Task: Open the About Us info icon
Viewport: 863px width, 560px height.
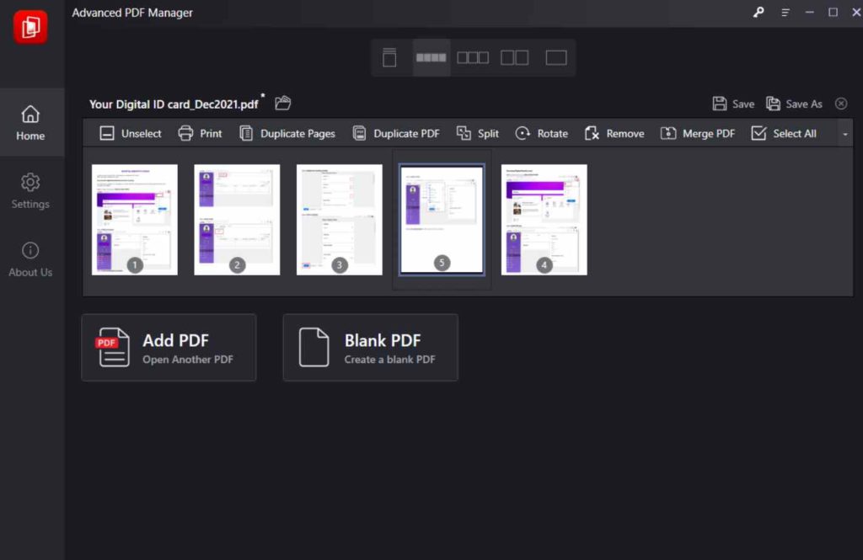Action: pyautogui.click(x=30, y=259)
